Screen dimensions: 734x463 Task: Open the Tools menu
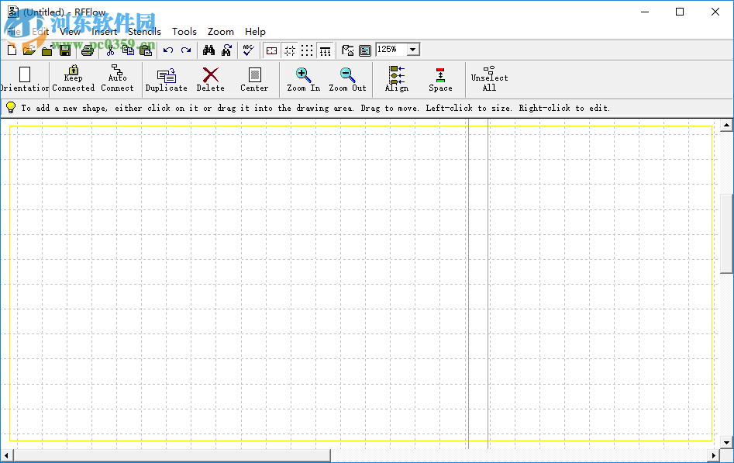(x=184, y=31)
